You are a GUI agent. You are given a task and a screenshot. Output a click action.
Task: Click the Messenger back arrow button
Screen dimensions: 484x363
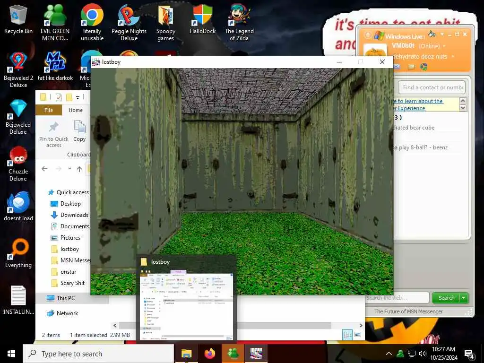[368, 35]
